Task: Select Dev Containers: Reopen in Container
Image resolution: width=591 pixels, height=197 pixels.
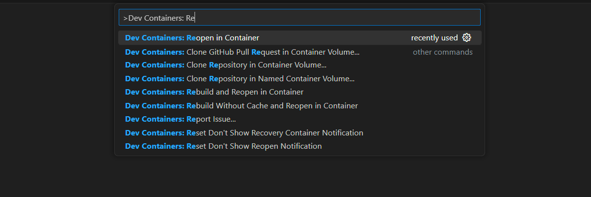Action: [299, 38]
